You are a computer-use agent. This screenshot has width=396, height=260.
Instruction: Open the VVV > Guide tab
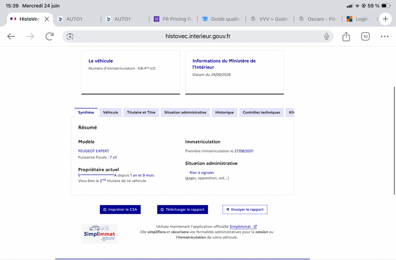270,19
